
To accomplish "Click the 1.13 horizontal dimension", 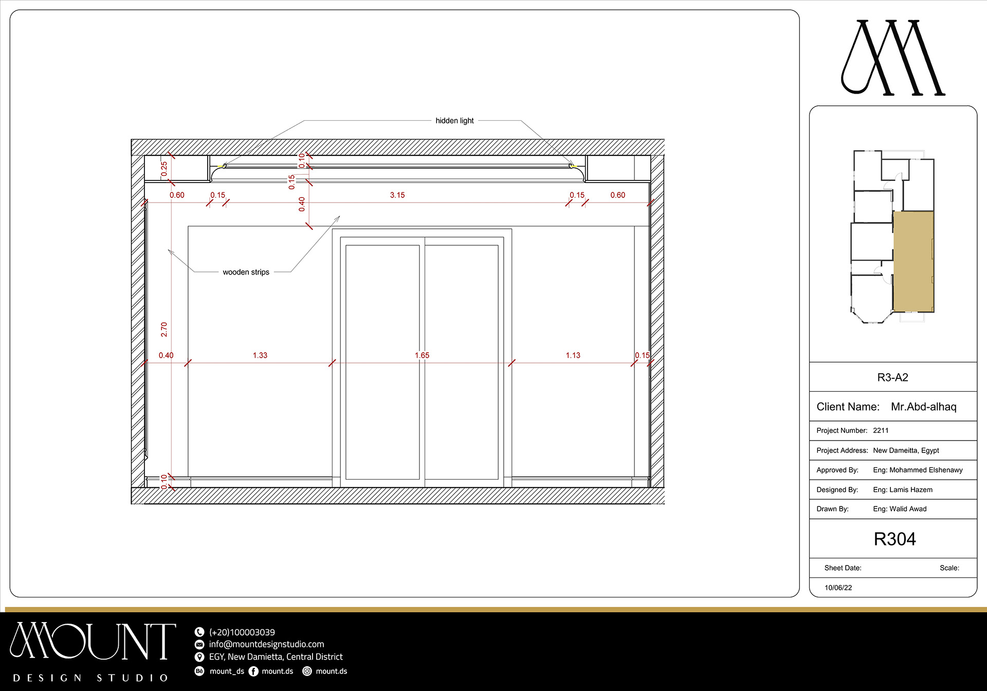I will click(x=573, y=355).
